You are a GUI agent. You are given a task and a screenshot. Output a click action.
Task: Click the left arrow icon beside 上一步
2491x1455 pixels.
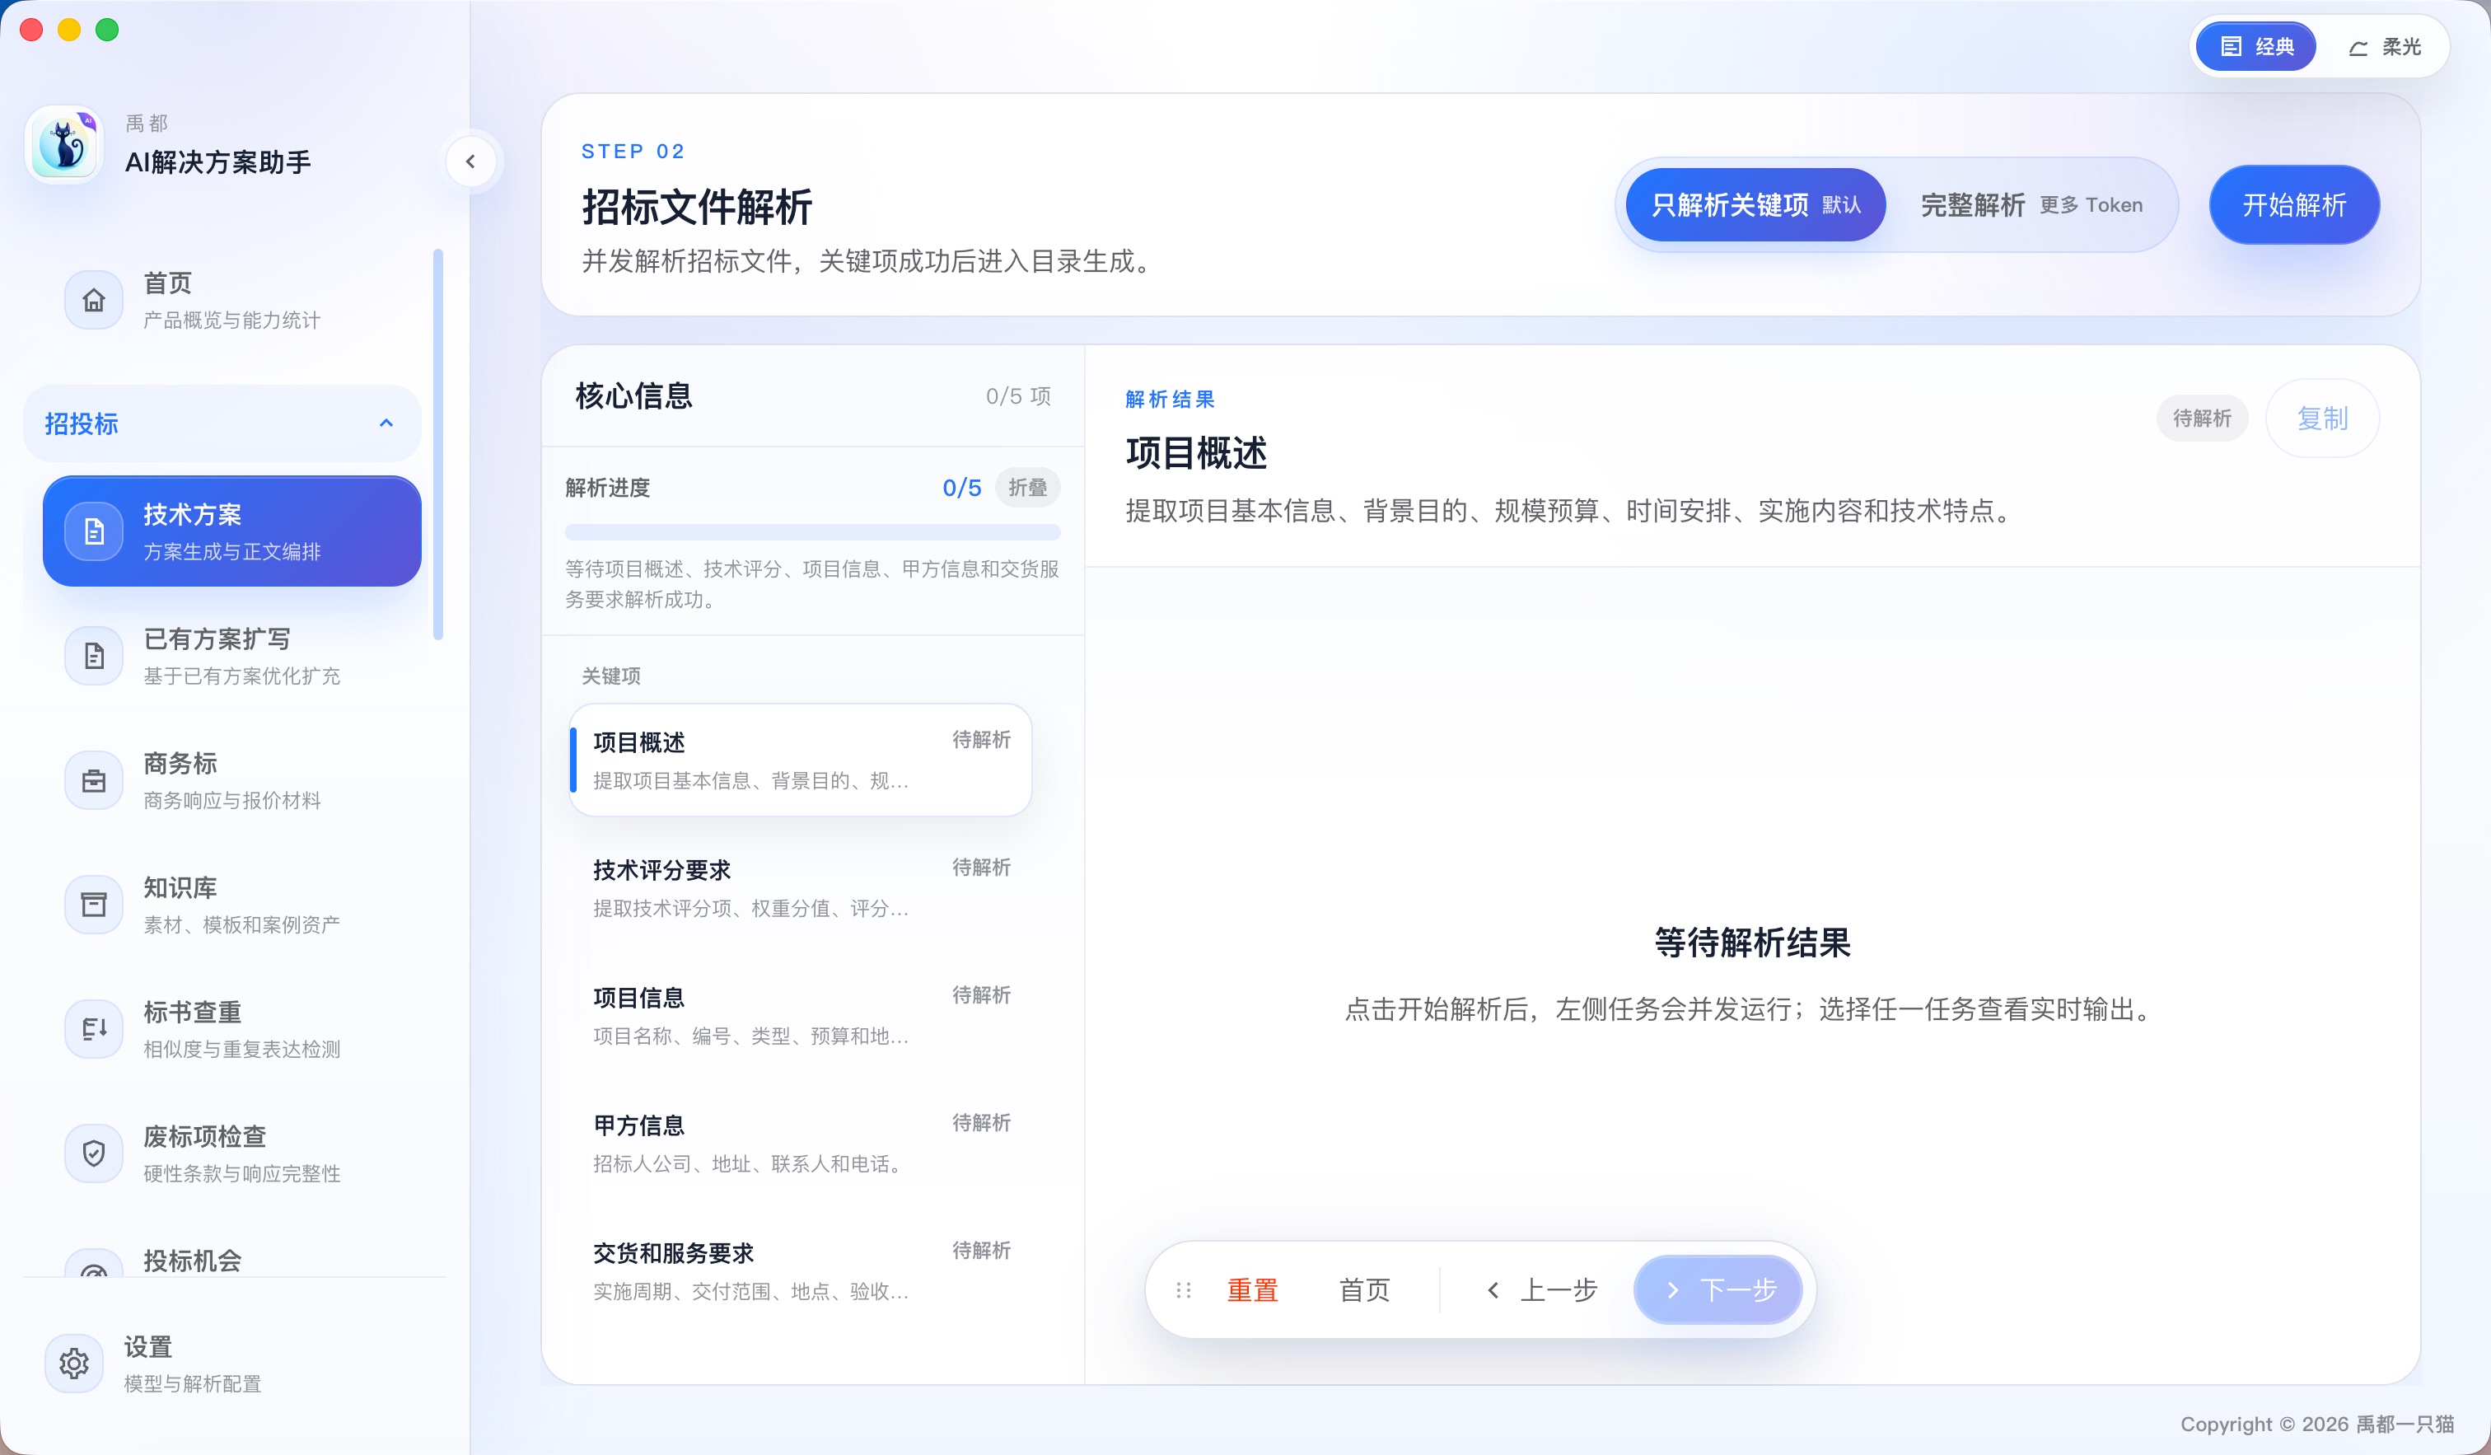coord(1493,1290)
